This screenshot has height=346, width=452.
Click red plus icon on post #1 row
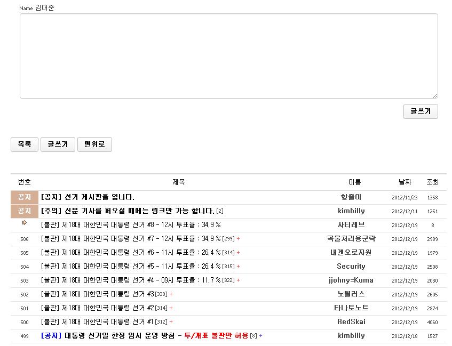171,321
